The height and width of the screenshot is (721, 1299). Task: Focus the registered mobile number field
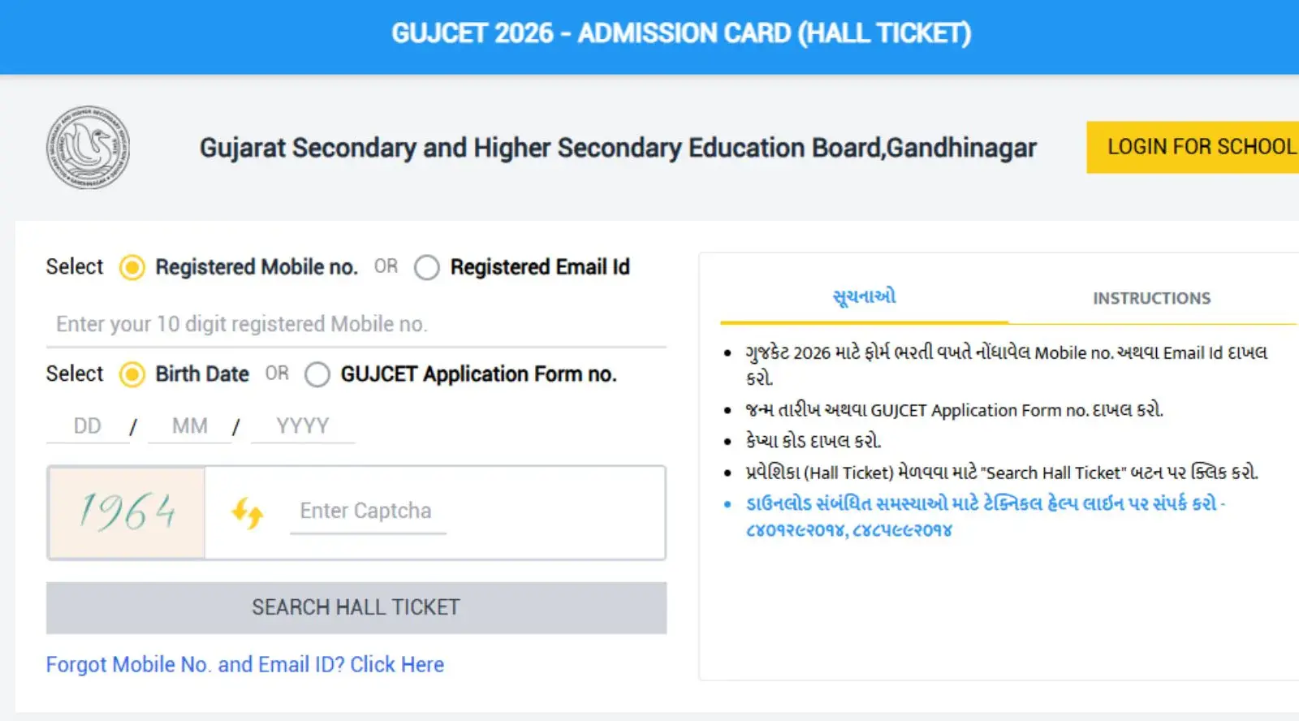[x=356, y=324]
